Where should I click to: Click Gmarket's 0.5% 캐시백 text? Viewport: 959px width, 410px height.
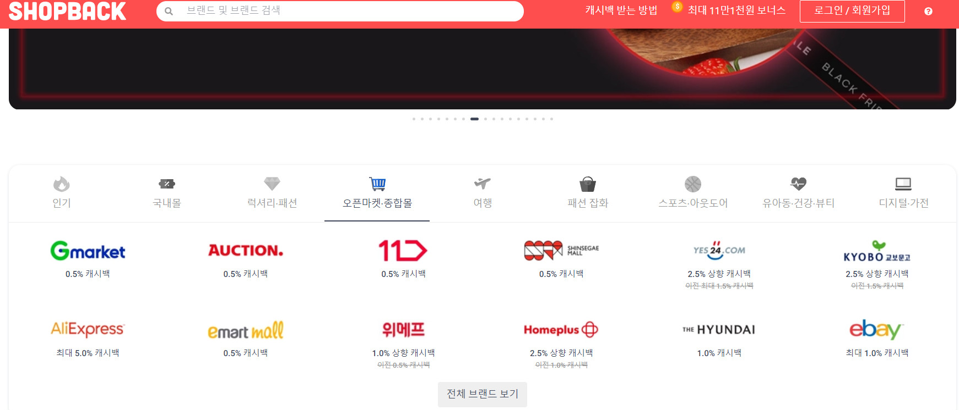pyautogui.click(x=88, y=274)
